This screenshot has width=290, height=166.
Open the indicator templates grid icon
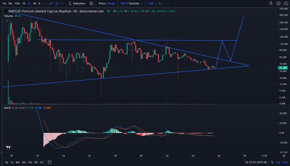pos(91,3)
